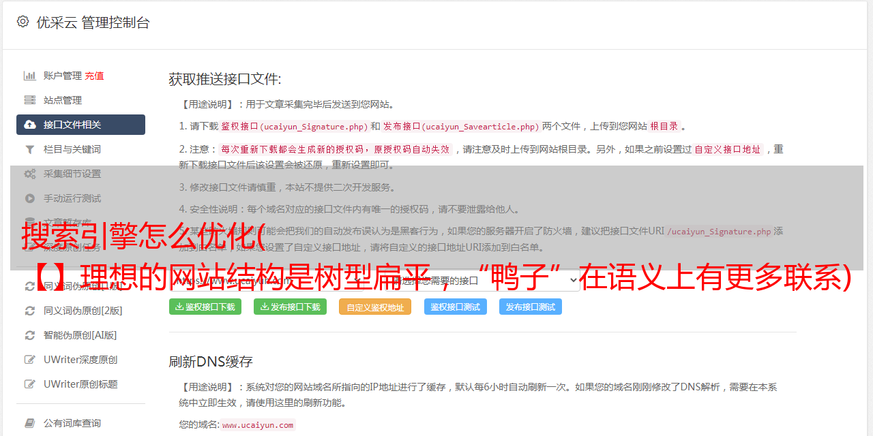
Task: Open 手动运行测试 via its play icon
Action: 30,198
